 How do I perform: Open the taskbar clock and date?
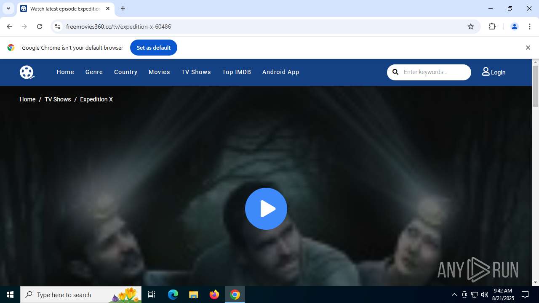503,295
